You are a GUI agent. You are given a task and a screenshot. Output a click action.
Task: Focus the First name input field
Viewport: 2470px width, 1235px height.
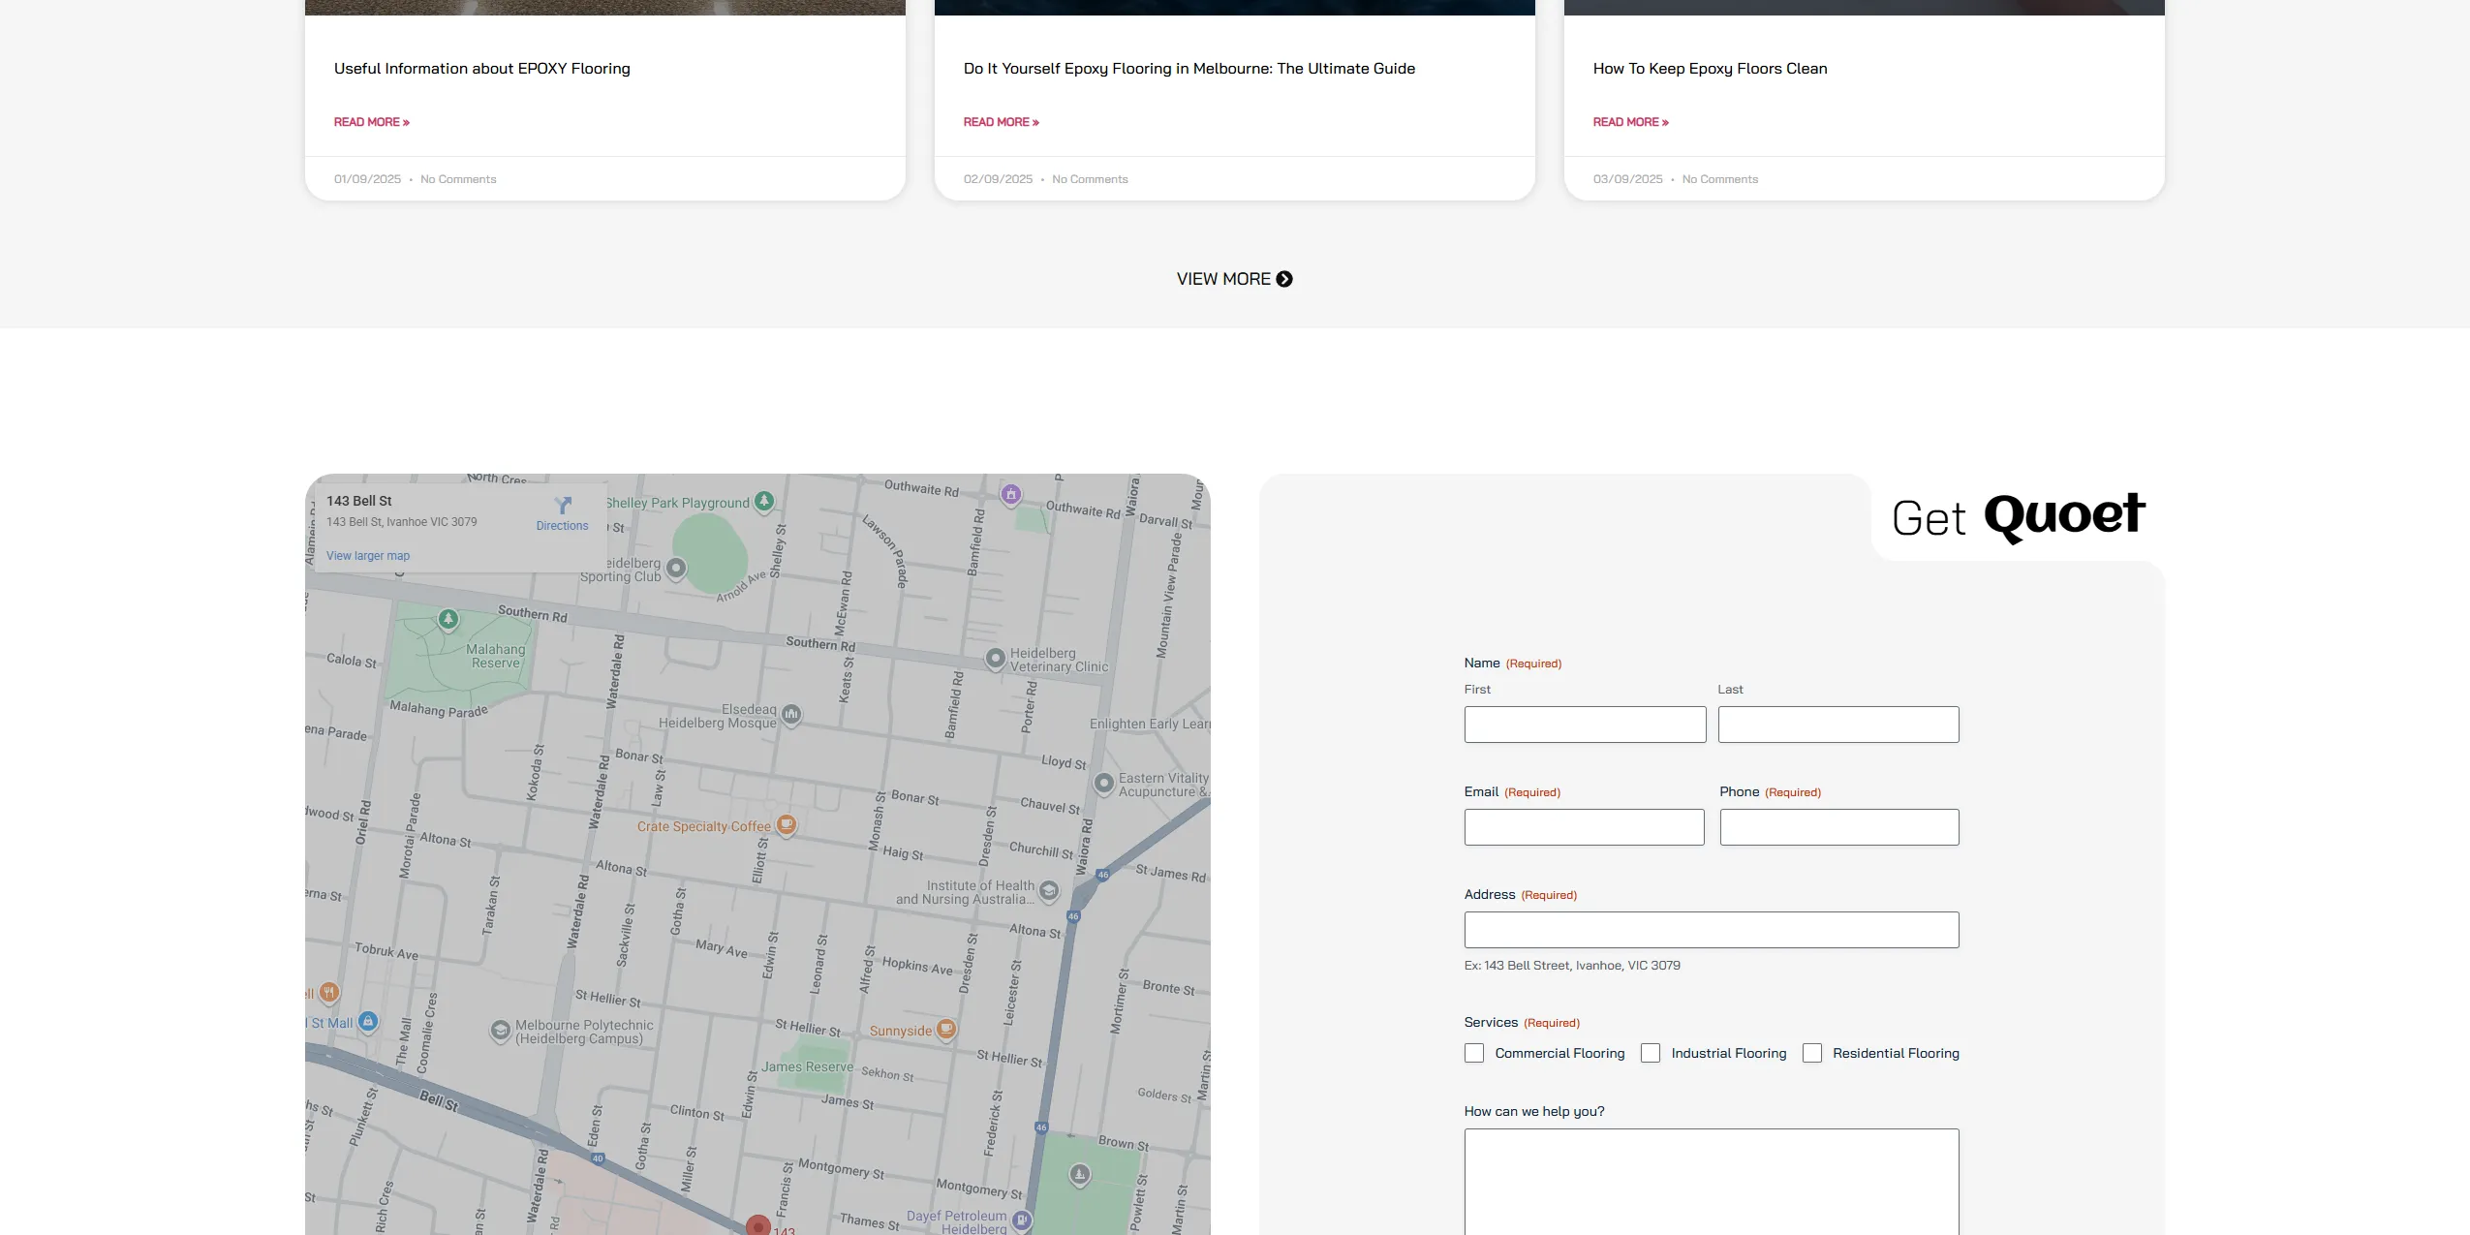click(1585, 725)
